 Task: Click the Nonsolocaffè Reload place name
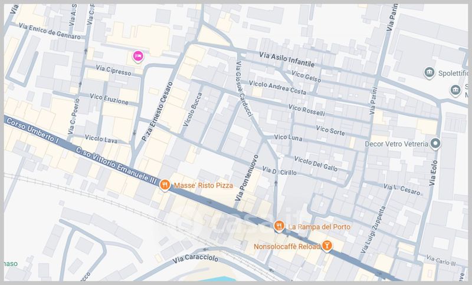tap(287, 247)
